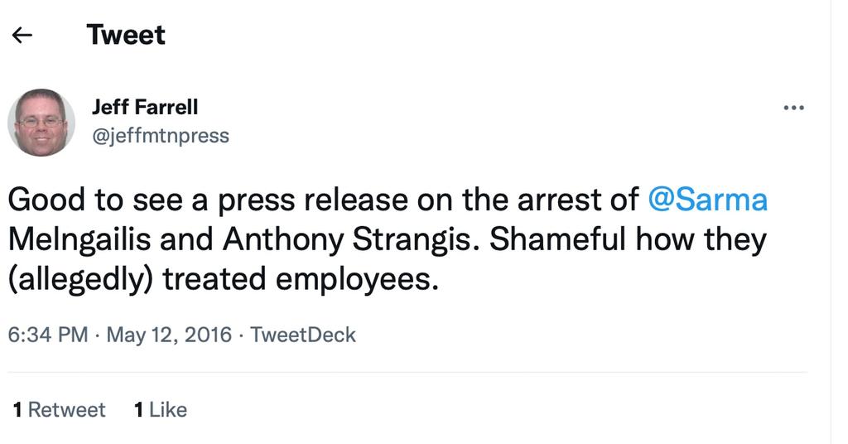
Task: View the 1 Retweet list
Action: pyautogui.click(x=60, y=410)
